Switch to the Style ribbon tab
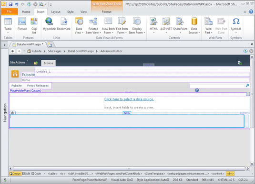This screenshot has height=184, width=255. coord(70,12)
